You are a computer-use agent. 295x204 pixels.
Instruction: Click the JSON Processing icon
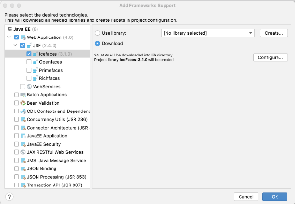point(23,177)
